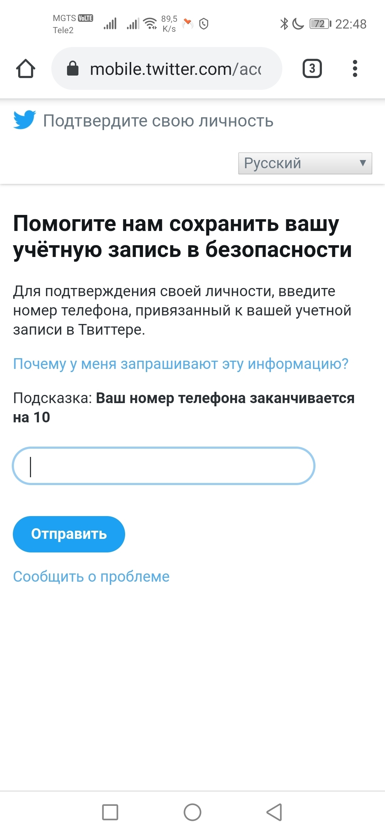Tap the Android back triangle button

pos(274,812)
